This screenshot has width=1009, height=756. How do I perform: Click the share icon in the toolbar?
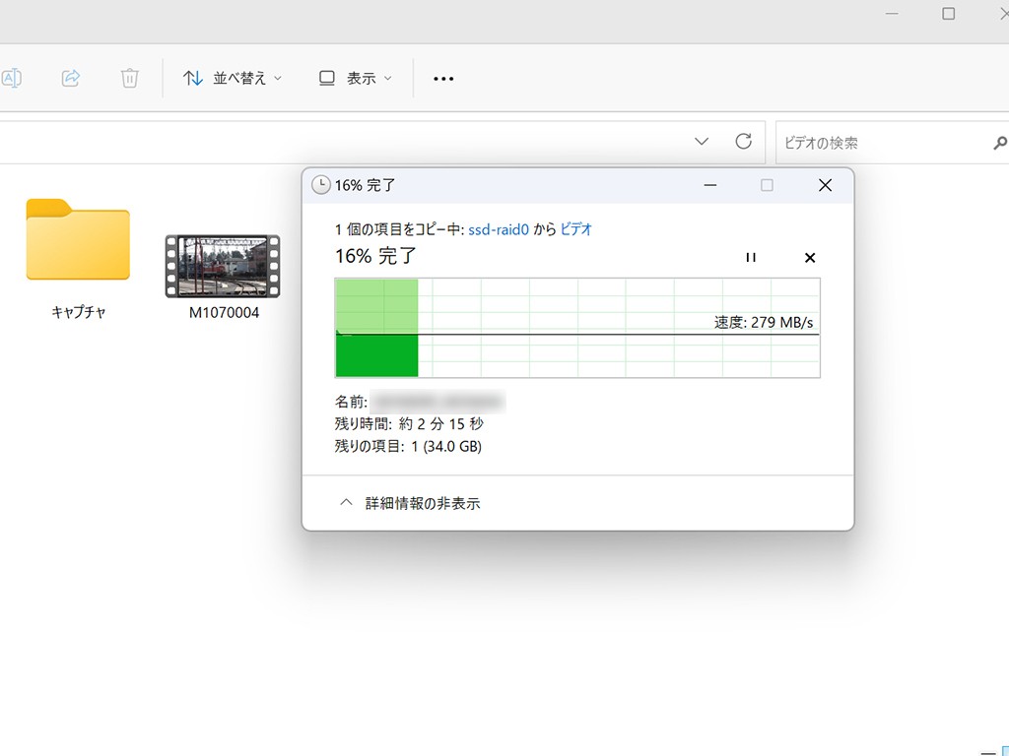coord(70,79)
